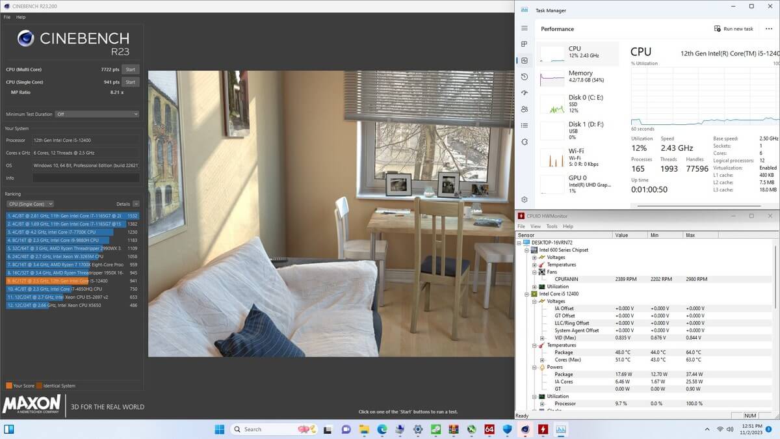Open Microsoft Edge from taskbar

pos(382,429)
